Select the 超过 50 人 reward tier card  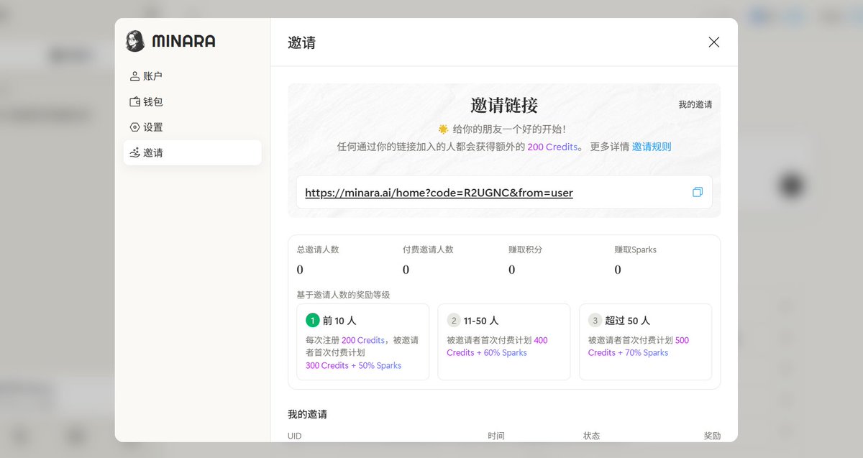click(x=645, y=342)
